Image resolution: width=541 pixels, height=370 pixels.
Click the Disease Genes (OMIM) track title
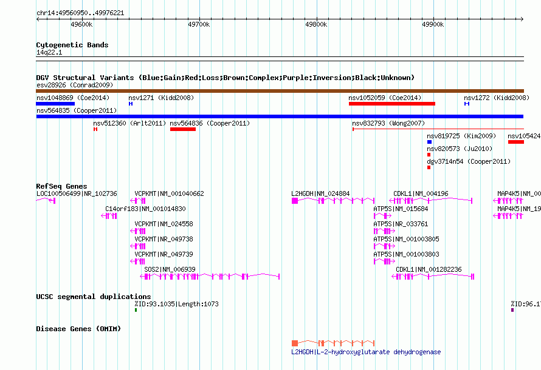[78, 329]
